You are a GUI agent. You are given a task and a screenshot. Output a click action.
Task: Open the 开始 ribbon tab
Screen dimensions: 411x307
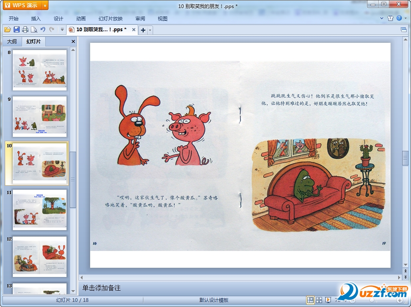(x=13, y=18)
